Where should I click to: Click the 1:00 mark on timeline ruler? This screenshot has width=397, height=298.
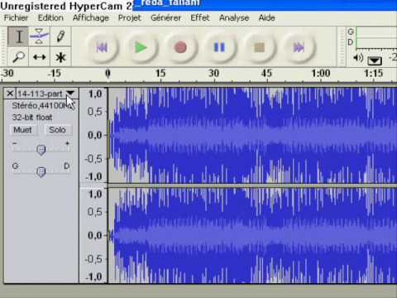(321, 74)
